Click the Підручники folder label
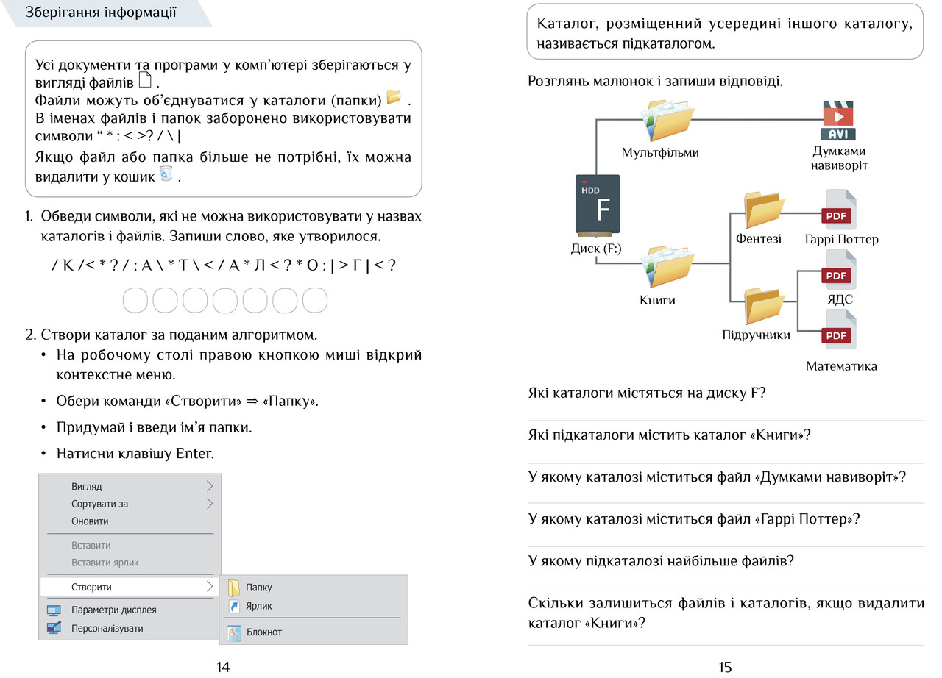The width and height of the screenshot is (942, 678). coord(756,335)
